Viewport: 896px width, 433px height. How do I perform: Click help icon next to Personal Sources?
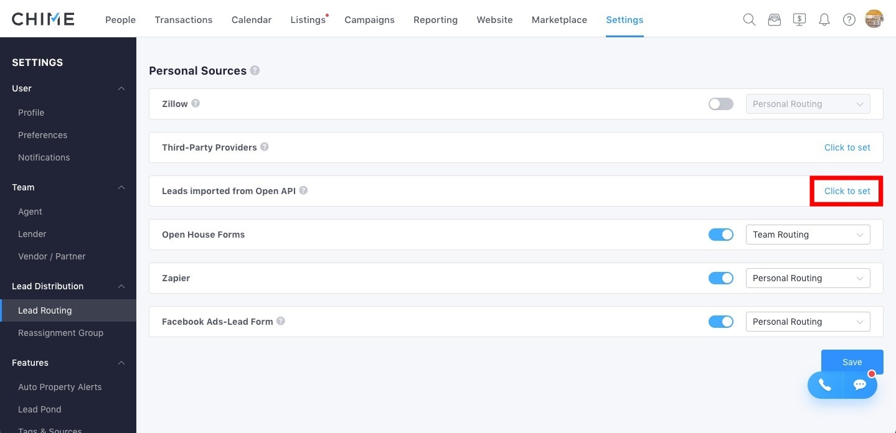click(x=255, y=71)
